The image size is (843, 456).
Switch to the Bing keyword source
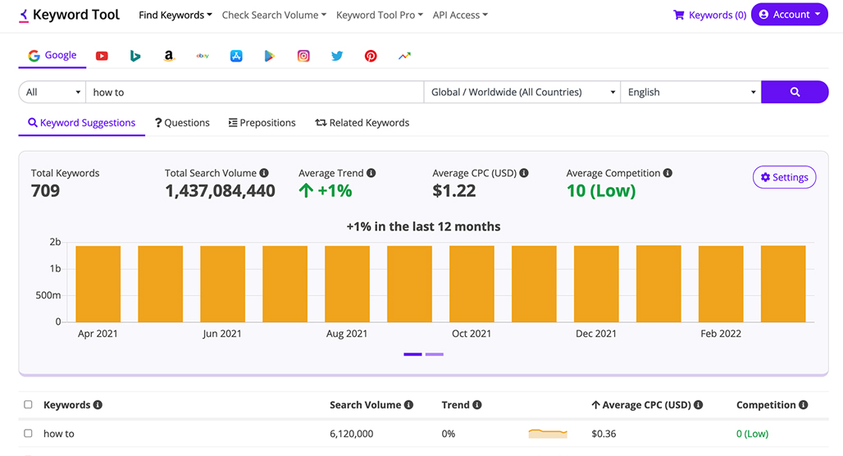pyautogui.click(x=135, y=56)
